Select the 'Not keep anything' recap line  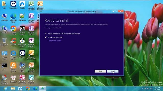click(x=55, y=37)
